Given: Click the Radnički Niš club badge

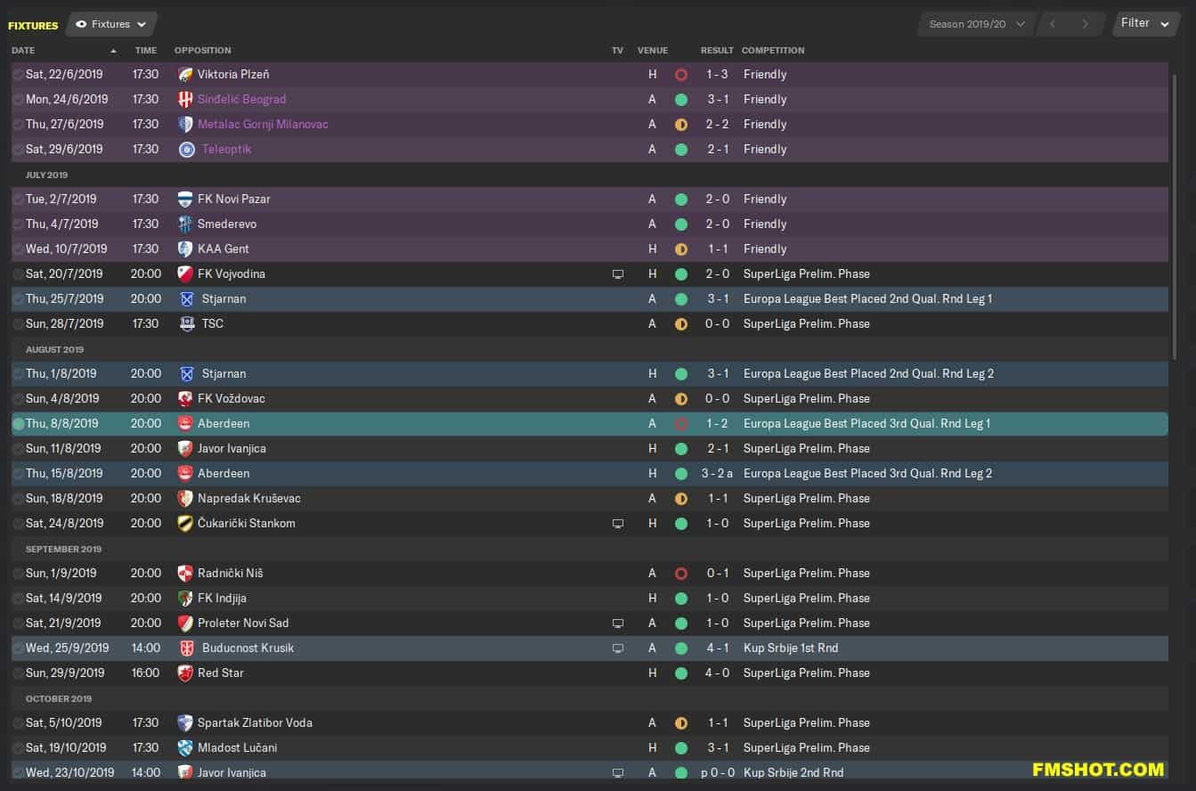Looking at the screenshot, I should pyautogui.click(x=185, y=574).
